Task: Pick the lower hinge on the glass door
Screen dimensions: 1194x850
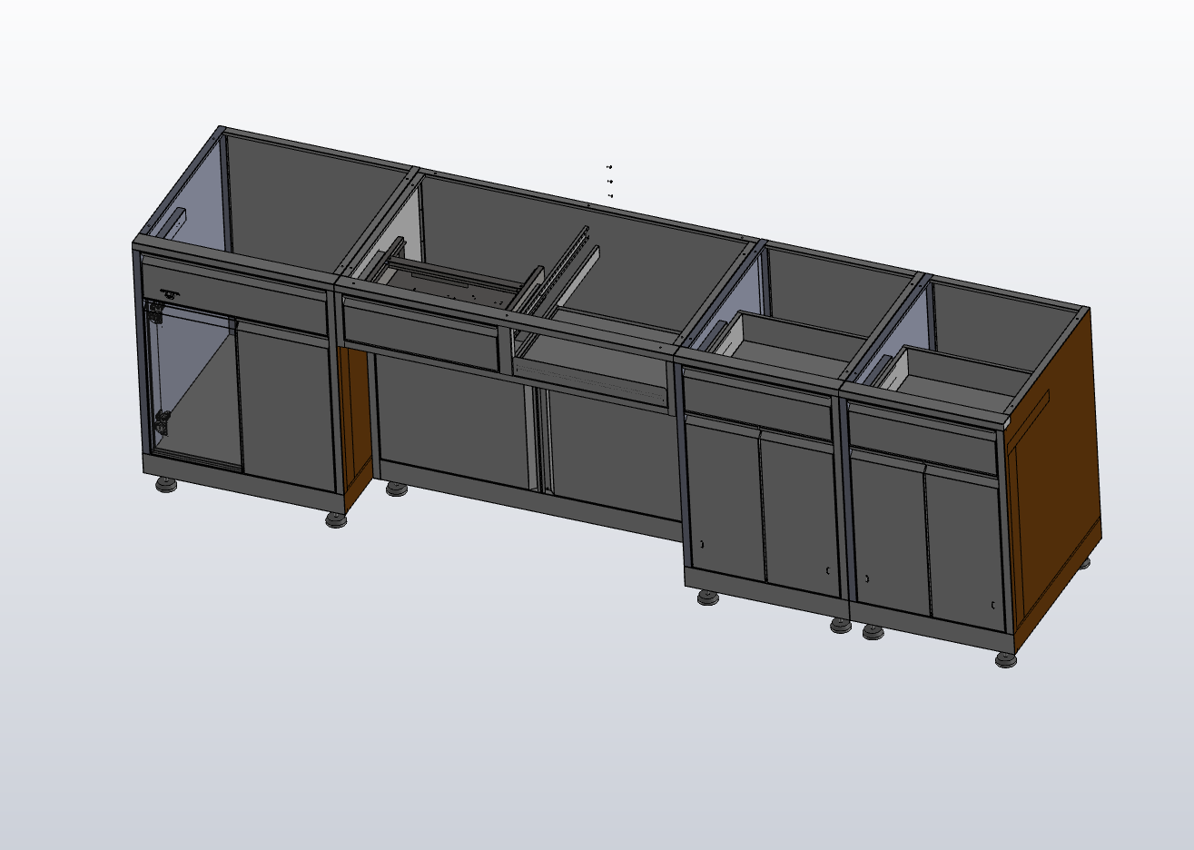Action: (x=162, y=423)
